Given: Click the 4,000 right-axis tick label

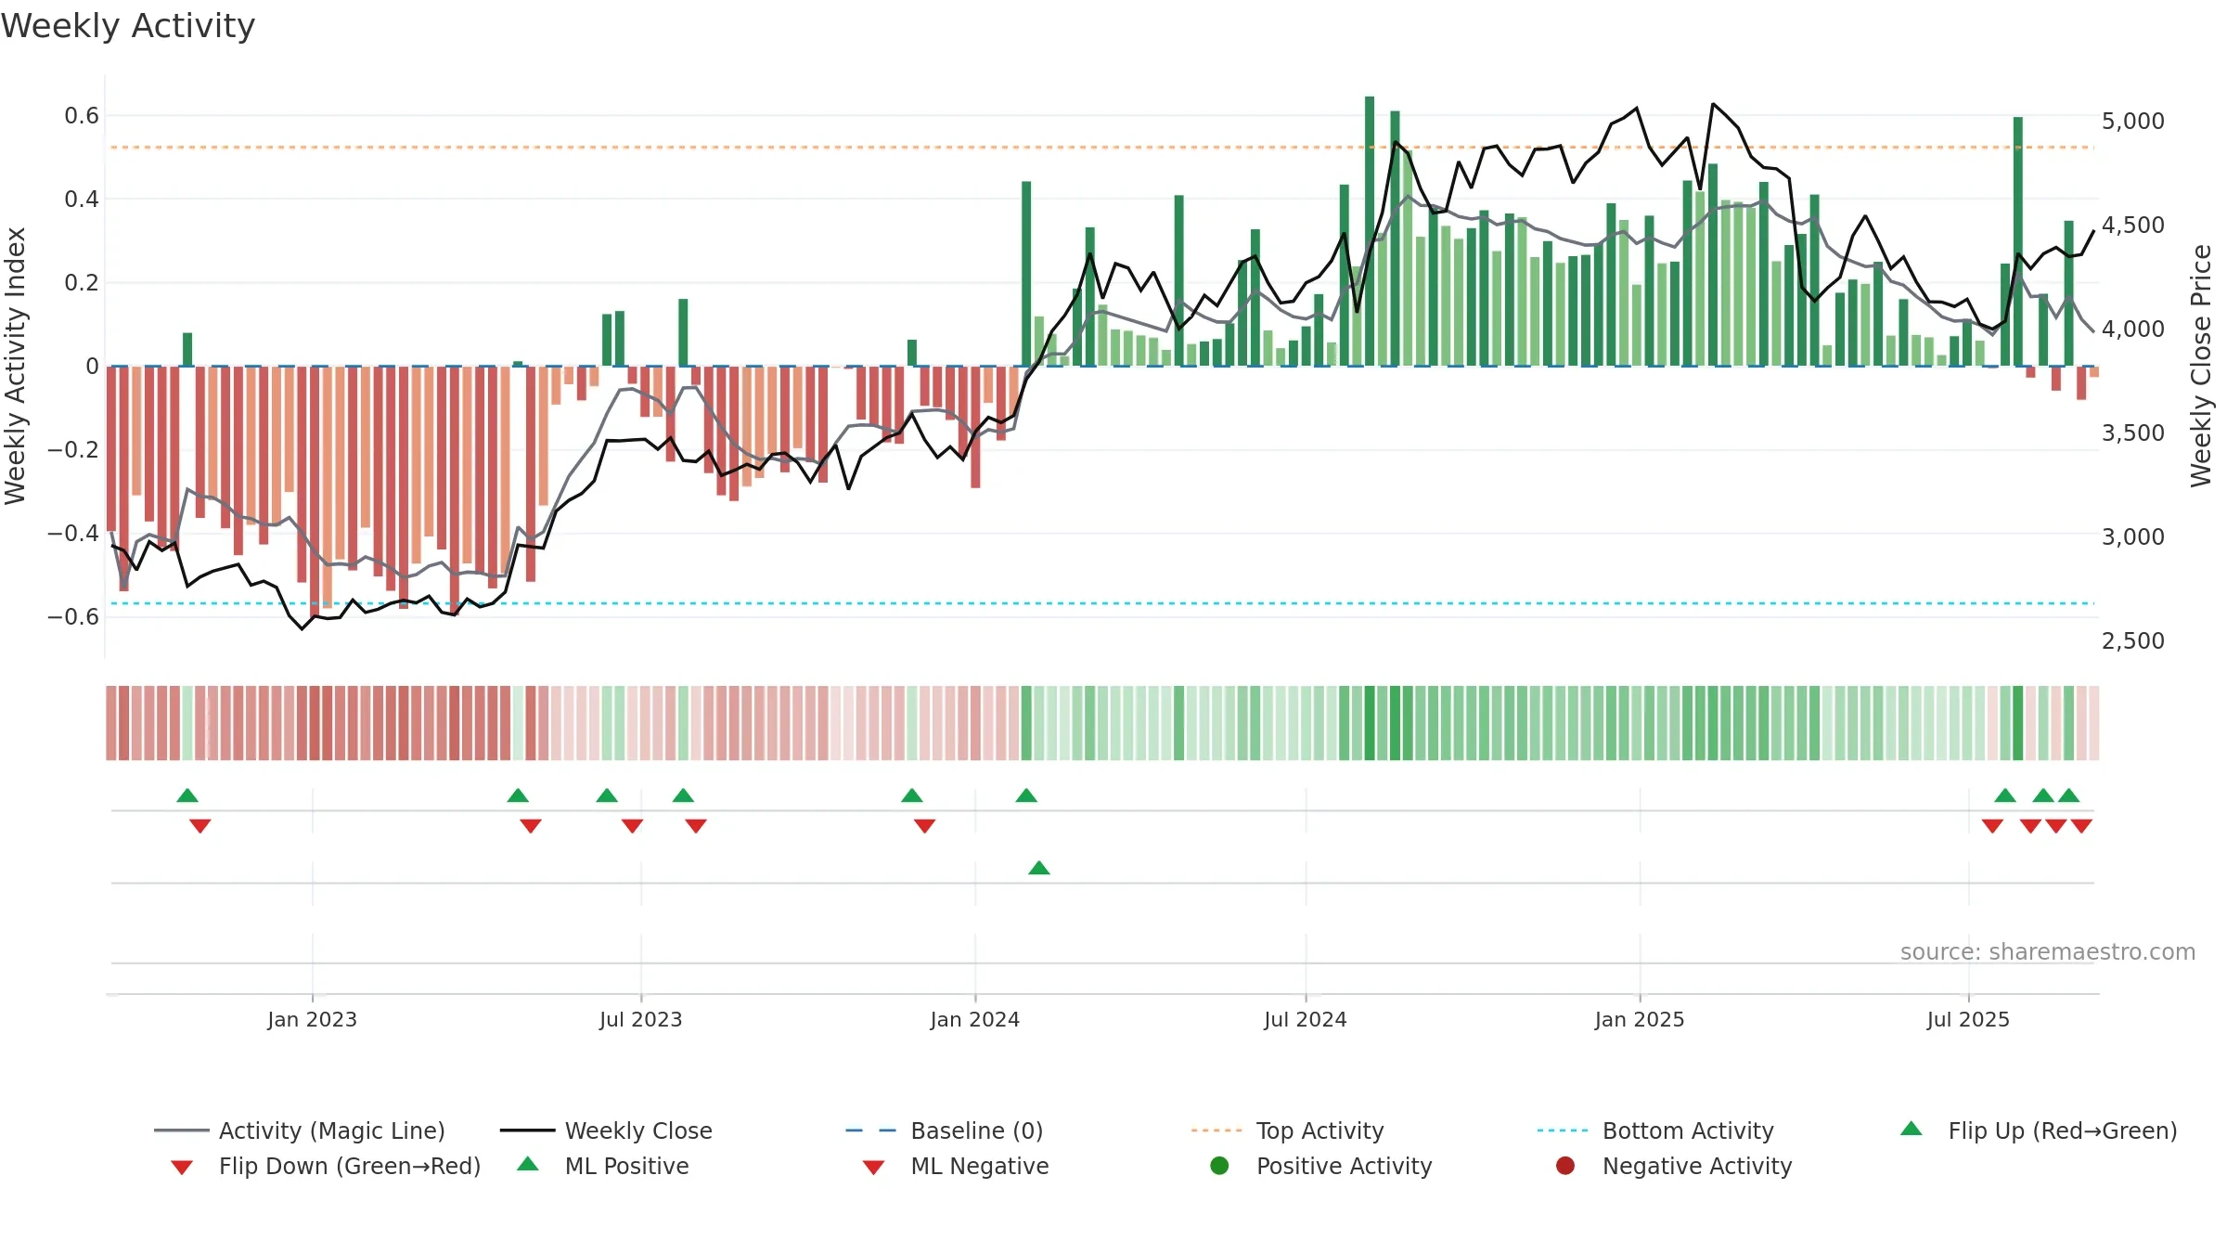Looking at the screenshot, I should click(2133, 329).
